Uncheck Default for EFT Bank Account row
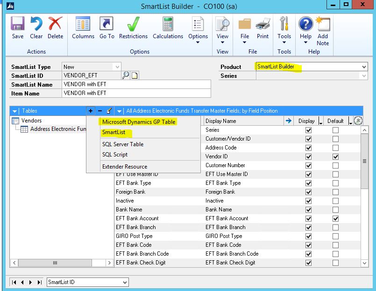 click(x=335, y=218)
